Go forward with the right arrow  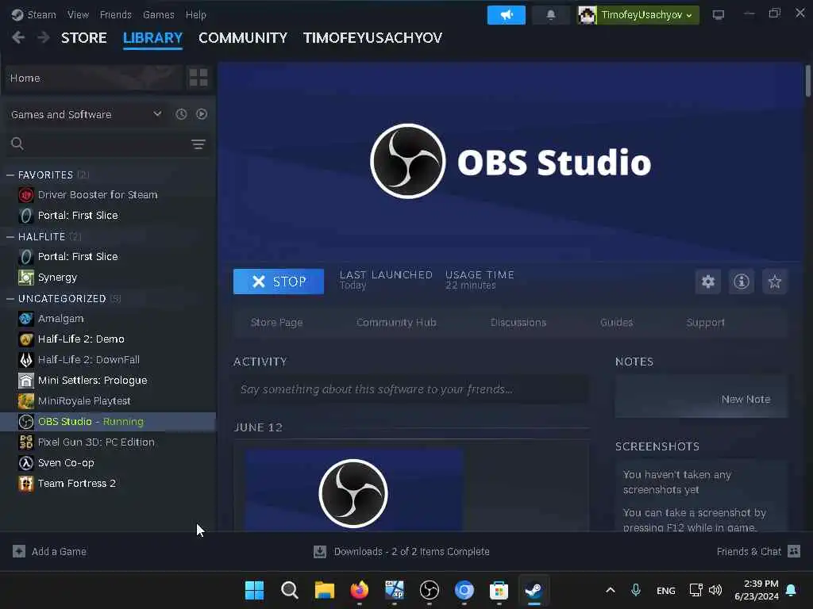coord(44,37)
